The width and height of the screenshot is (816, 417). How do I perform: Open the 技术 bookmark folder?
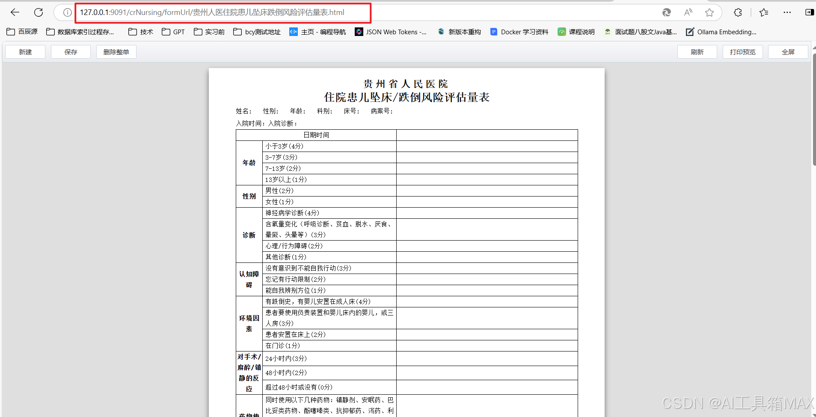(x=141, y=32)
